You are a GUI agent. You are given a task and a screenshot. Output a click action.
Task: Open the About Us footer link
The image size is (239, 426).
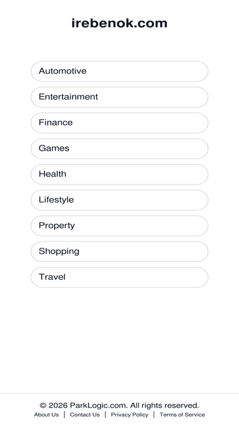pos(47,415)
